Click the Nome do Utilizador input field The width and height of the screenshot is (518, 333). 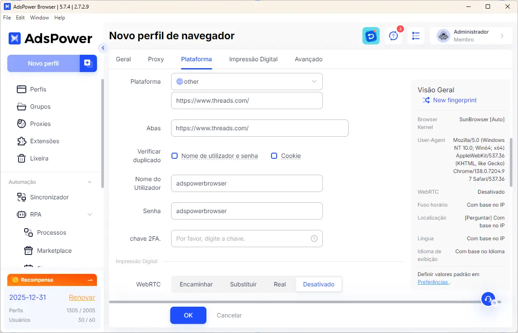247,183
